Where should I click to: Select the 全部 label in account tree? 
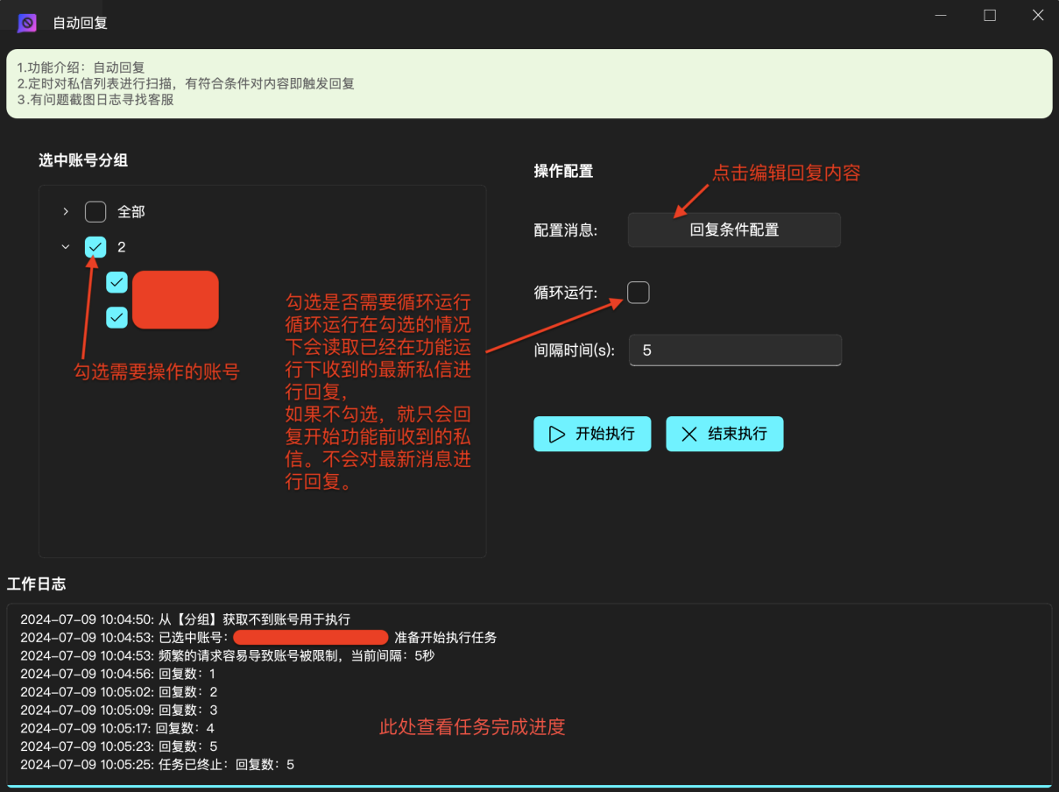(x=131, y=212)
